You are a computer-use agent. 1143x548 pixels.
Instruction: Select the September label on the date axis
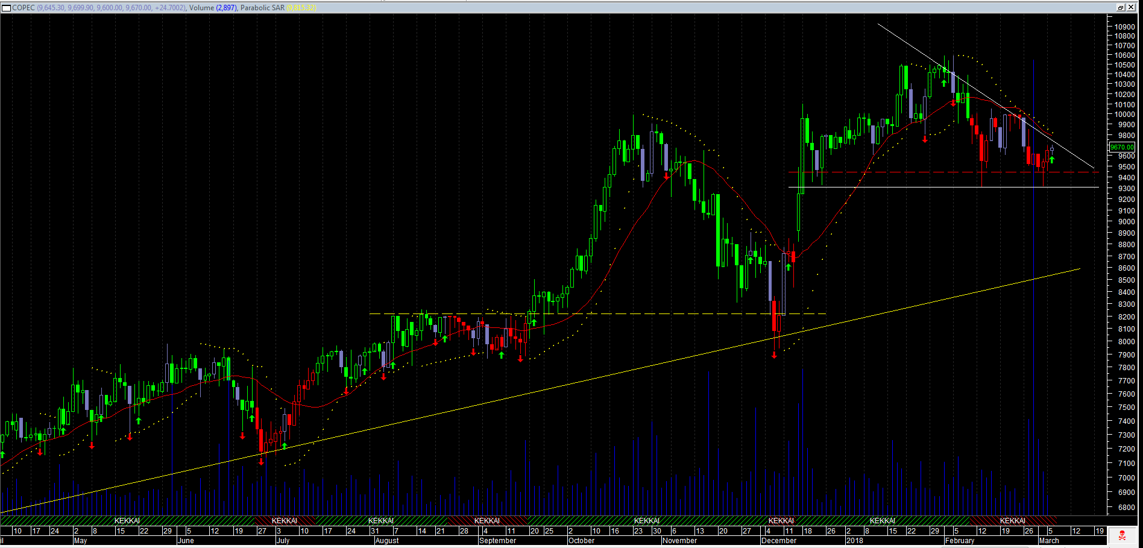(498, 541)
